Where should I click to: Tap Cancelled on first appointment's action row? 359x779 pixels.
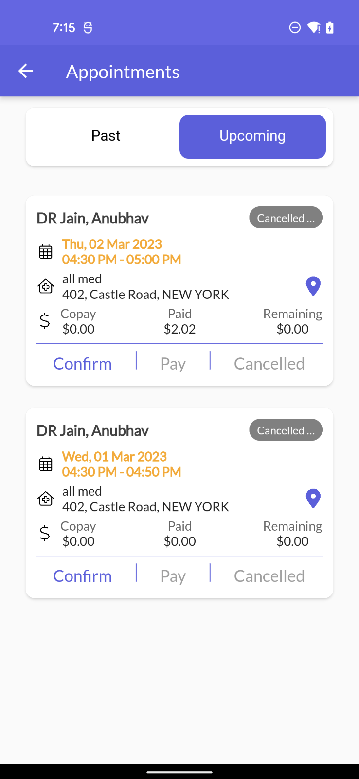[x=269, y=364]
